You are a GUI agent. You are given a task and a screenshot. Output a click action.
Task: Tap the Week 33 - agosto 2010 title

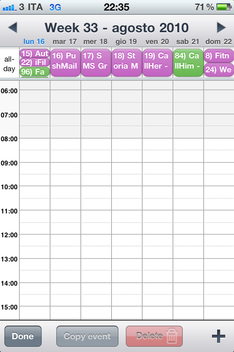[117, 27]
